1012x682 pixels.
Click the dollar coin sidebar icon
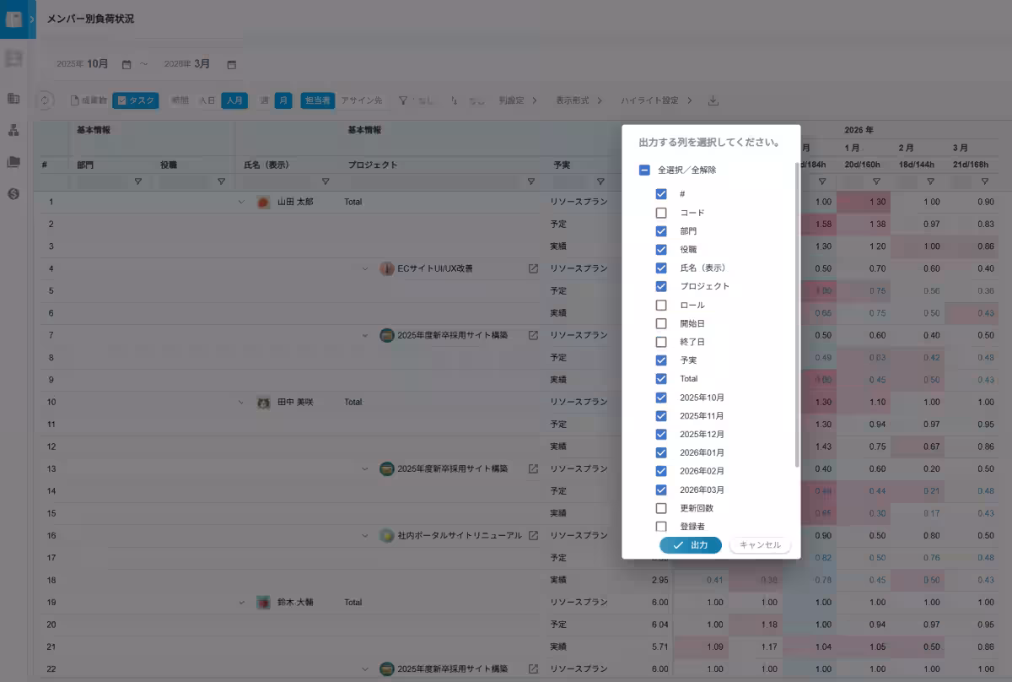click(x=13, y=194)
